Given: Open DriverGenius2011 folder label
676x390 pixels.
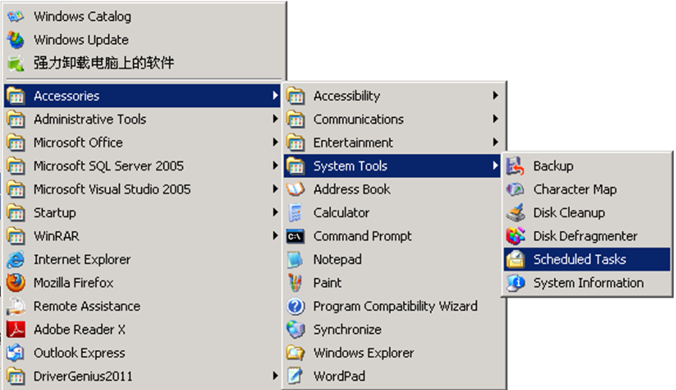Looking at the screenshot, I should (x=83, y=376).
